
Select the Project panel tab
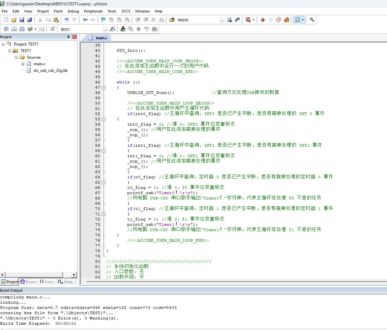tap(10, 282)
